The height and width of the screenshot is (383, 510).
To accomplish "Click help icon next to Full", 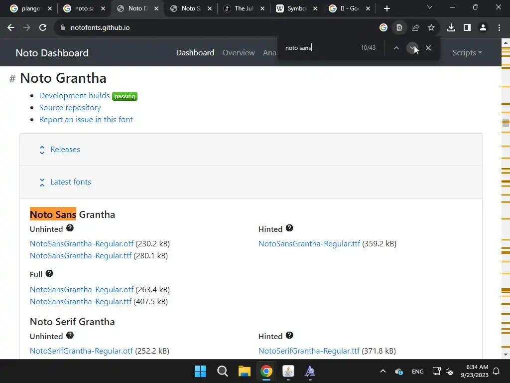I will tap(49, 273).
